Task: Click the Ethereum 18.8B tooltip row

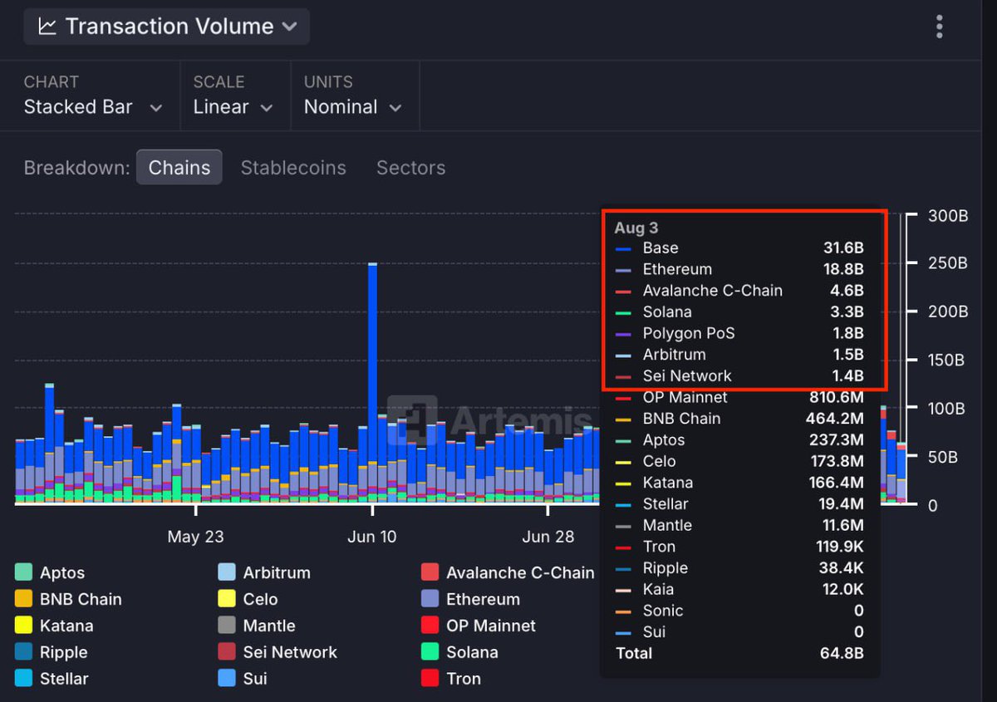Action: [739, 269]
